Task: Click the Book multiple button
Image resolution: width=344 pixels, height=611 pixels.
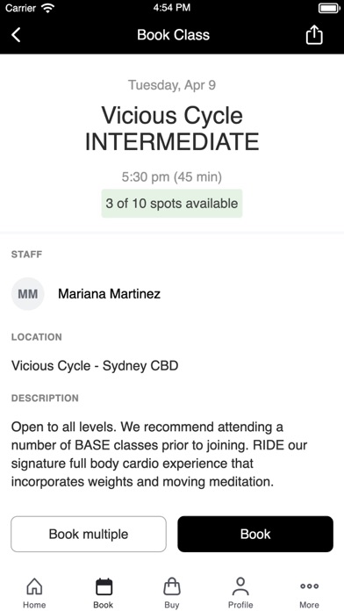Action: click(x=89, y=534)
